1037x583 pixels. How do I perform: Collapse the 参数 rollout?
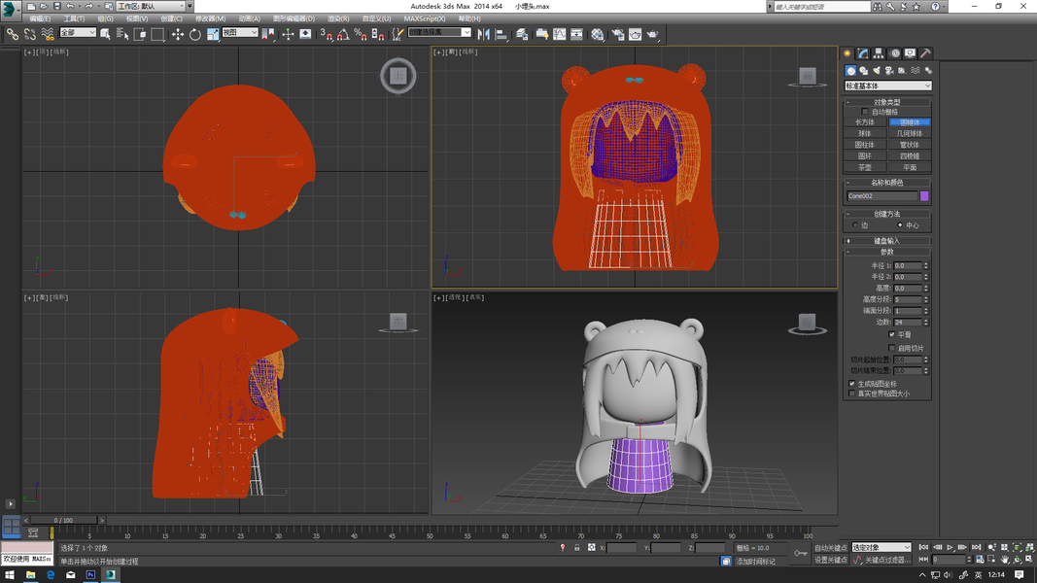(887, 252)
